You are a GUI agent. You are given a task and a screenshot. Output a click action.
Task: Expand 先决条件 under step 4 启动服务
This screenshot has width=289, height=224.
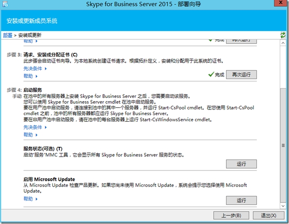35,127
